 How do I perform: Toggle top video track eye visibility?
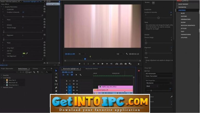click(x=77, y=81)
